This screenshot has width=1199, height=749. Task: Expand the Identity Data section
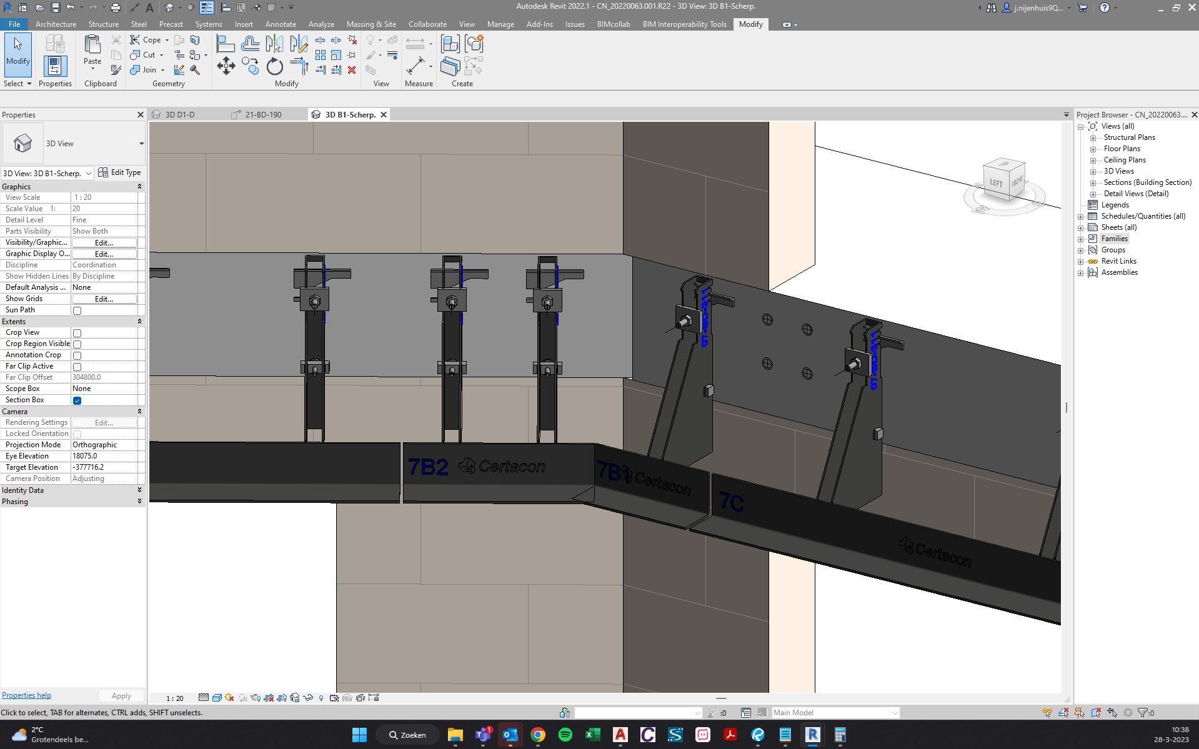coord(139,490)
